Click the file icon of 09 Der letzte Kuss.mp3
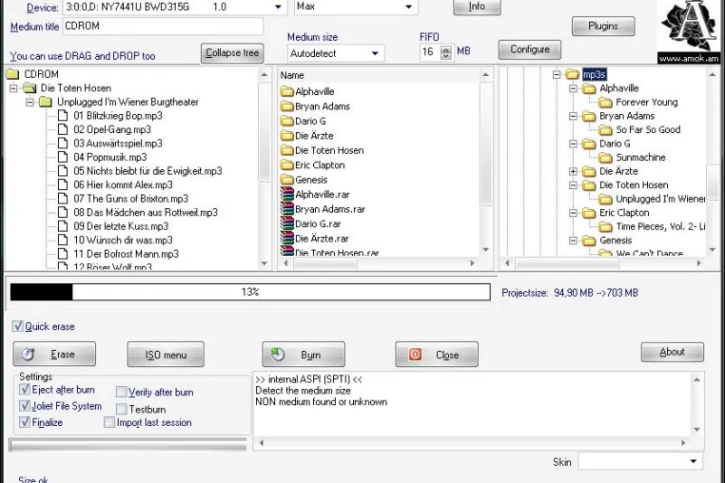Viewport: 725px width, 483px height. 63,226
